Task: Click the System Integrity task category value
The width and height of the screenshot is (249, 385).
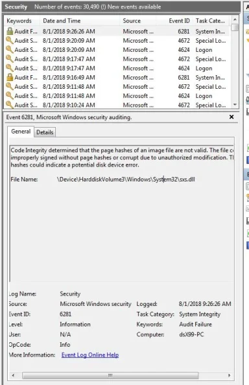Action: coord(200,314)
